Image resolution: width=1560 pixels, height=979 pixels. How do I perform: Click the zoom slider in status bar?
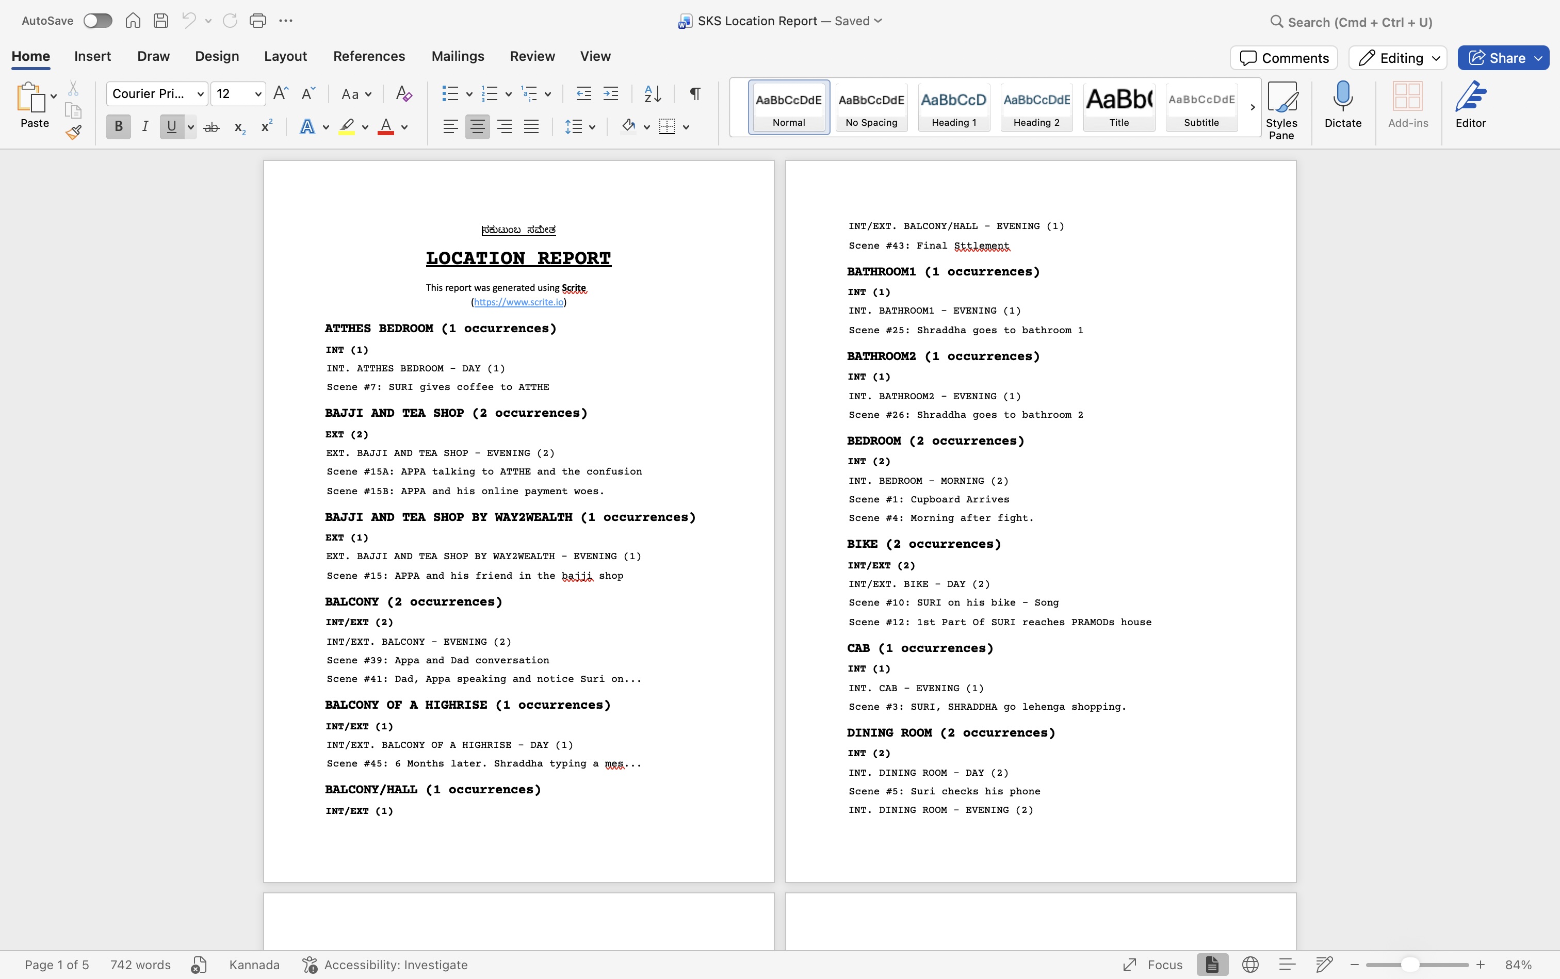coord(1410,965)
